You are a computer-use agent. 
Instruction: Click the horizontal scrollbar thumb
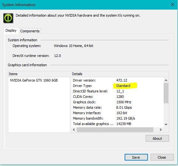point(115,130)
